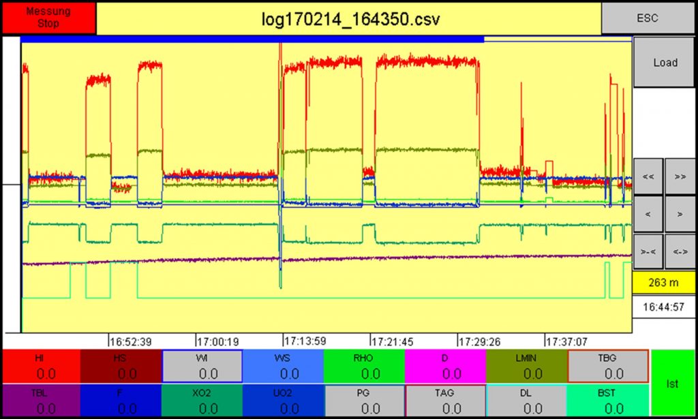Select the green RHO channel swatch
Viewport: 698px width, 419px height.
(363, 367)
